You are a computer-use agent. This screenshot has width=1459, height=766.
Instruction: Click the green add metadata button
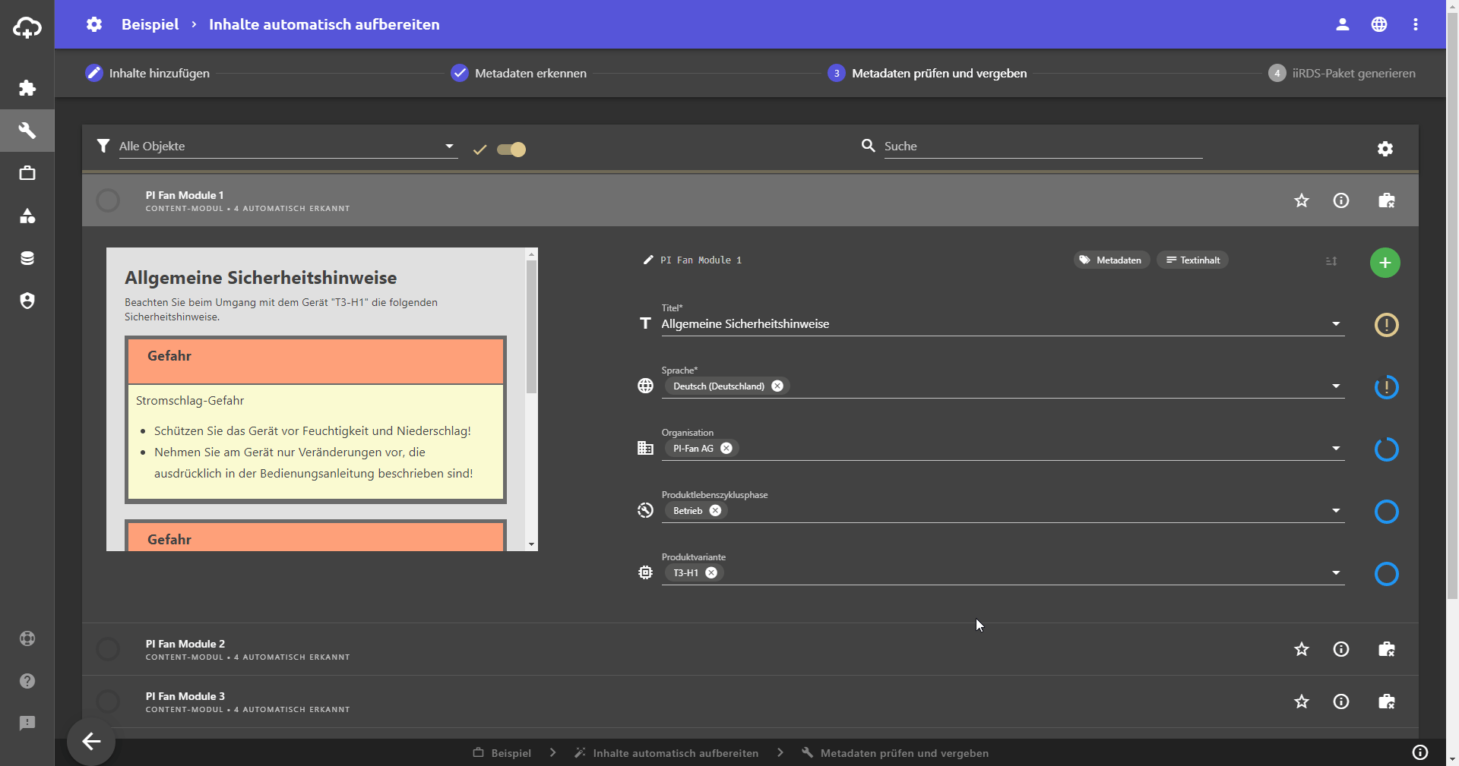[x=1385, y=263]
